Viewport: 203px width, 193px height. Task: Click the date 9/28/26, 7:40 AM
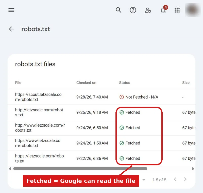tap(92, 97)
